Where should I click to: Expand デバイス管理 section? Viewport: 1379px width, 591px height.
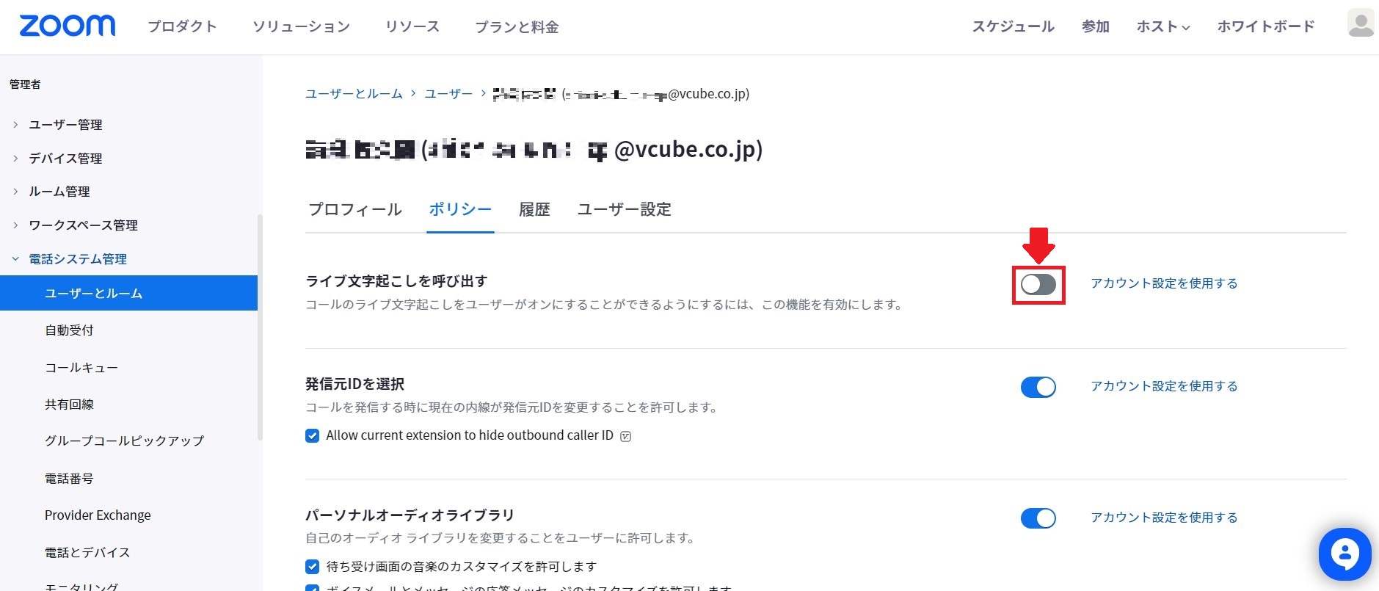(x=65, y=159)
